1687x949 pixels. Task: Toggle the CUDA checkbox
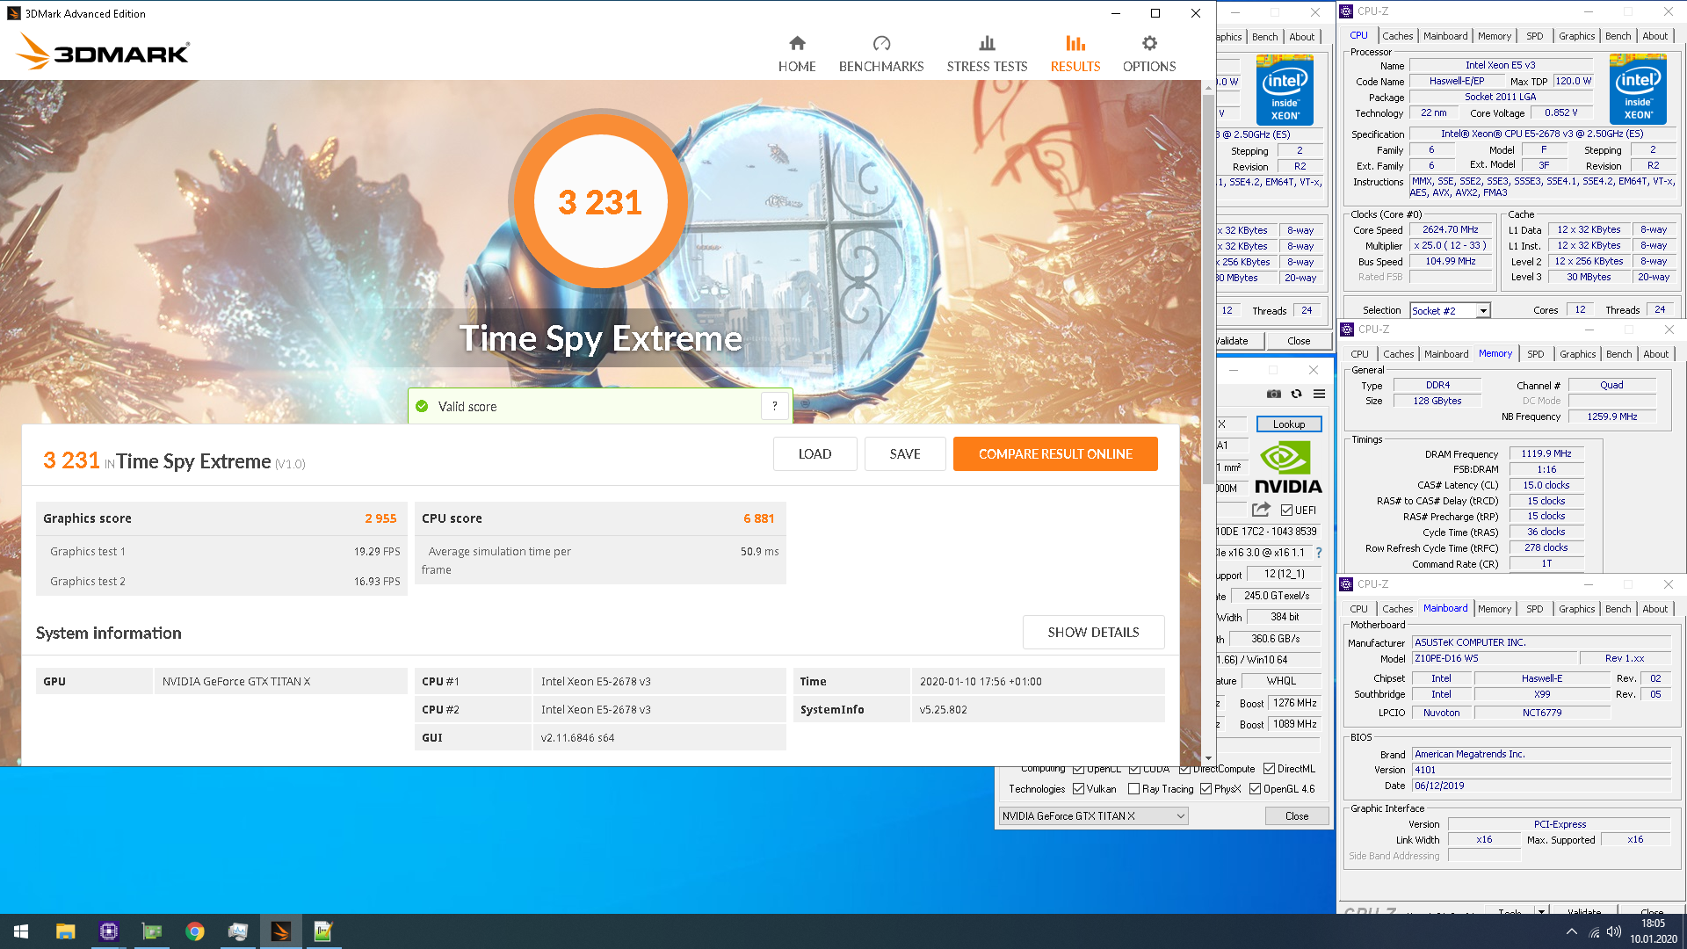click(1134, 769)
